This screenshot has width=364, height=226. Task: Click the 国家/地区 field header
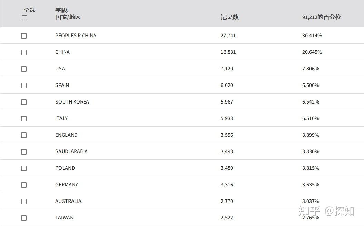pyautogui.click(x=68, y=17)
